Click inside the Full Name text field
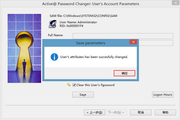Viewport: 180px width, 120px height. 123,36
